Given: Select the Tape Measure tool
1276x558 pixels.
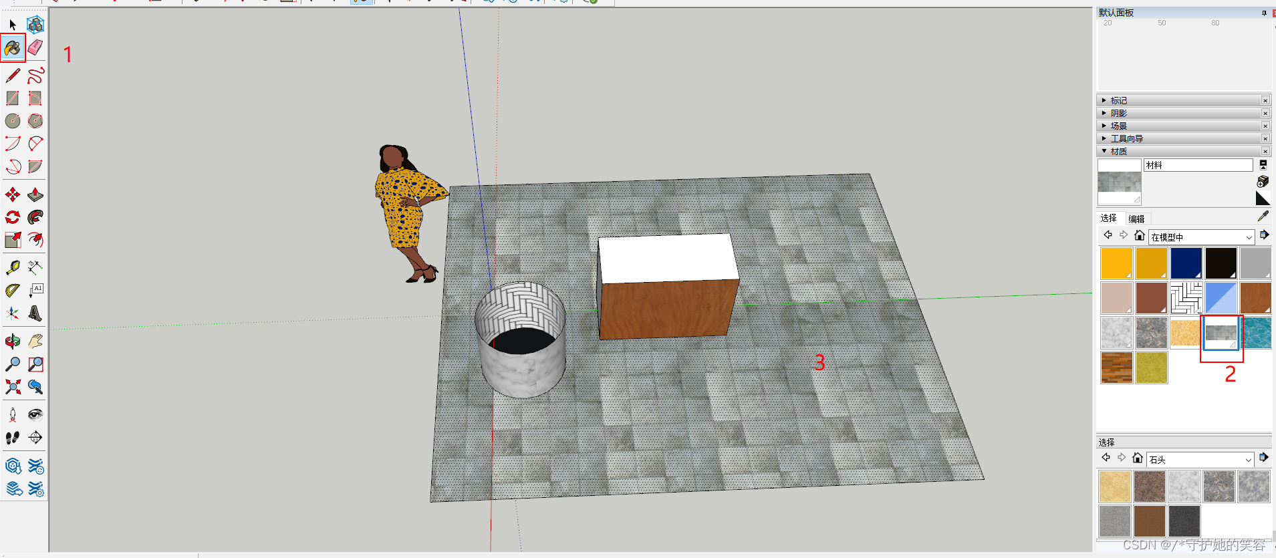Looking at the screenshot, I should pos(13,268).
